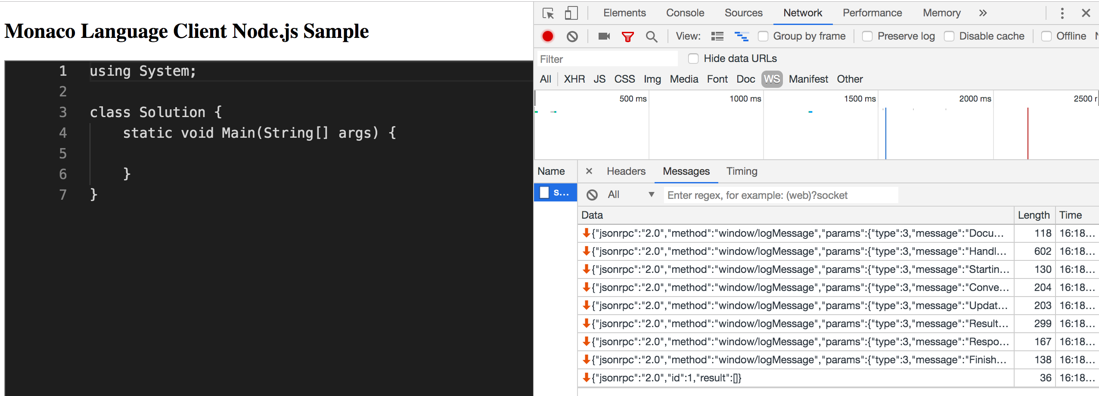Select the logMessage row starting with "Docu"
This screenshot has width=1099, height=396.
(838, 233)
